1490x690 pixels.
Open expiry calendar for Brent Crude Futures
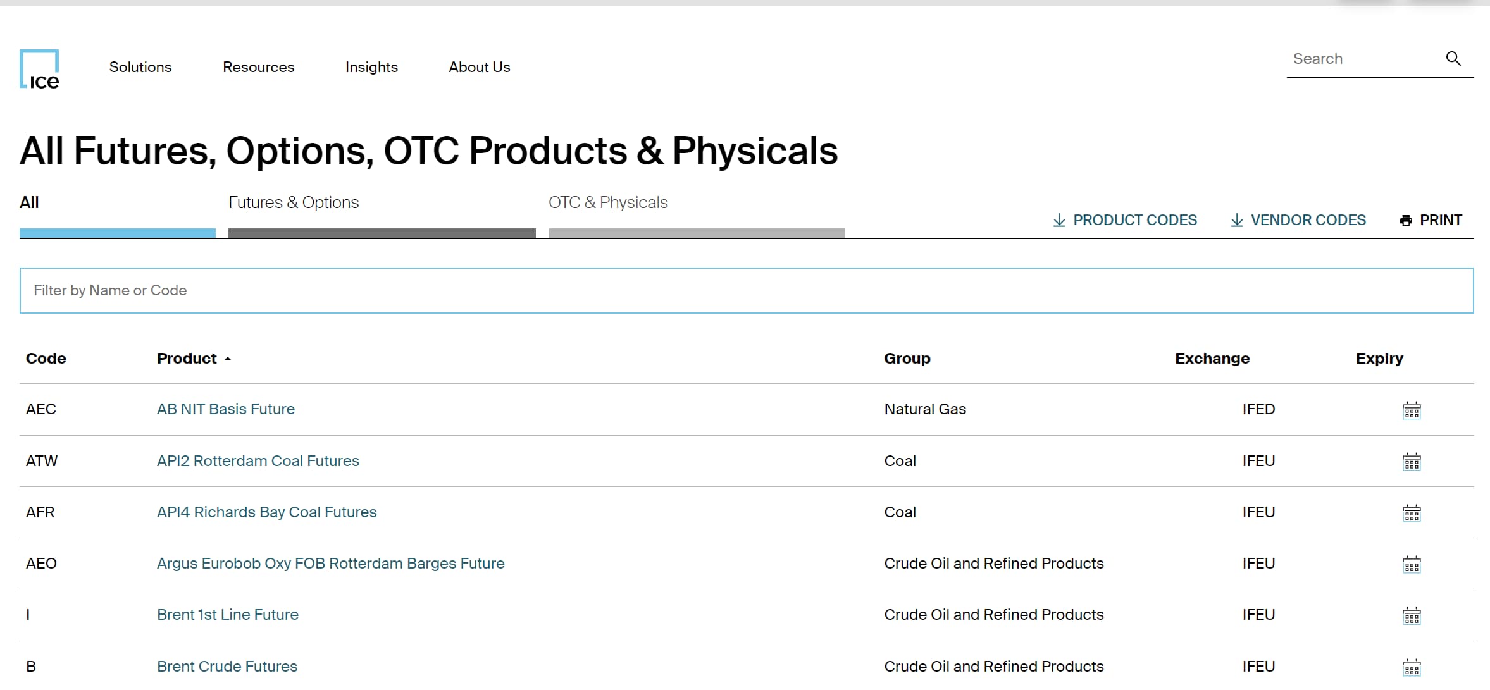[1412, 667]
